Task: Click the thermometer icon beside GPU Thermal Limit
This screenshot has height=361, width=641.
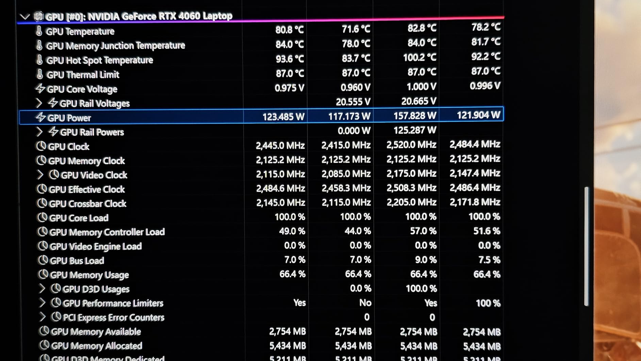Action: coord(40,74)
